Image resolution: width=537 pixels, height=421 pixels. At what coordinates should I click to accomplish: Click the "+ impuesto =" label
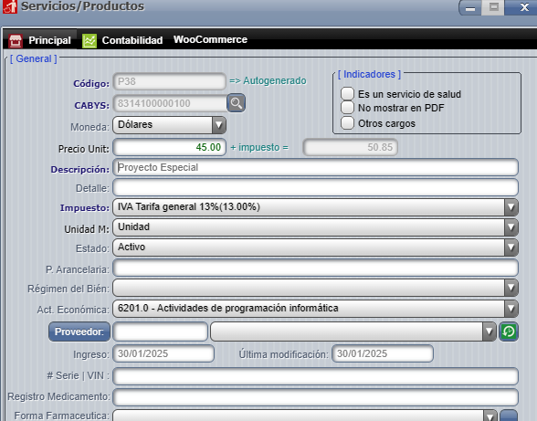(259, 147)
